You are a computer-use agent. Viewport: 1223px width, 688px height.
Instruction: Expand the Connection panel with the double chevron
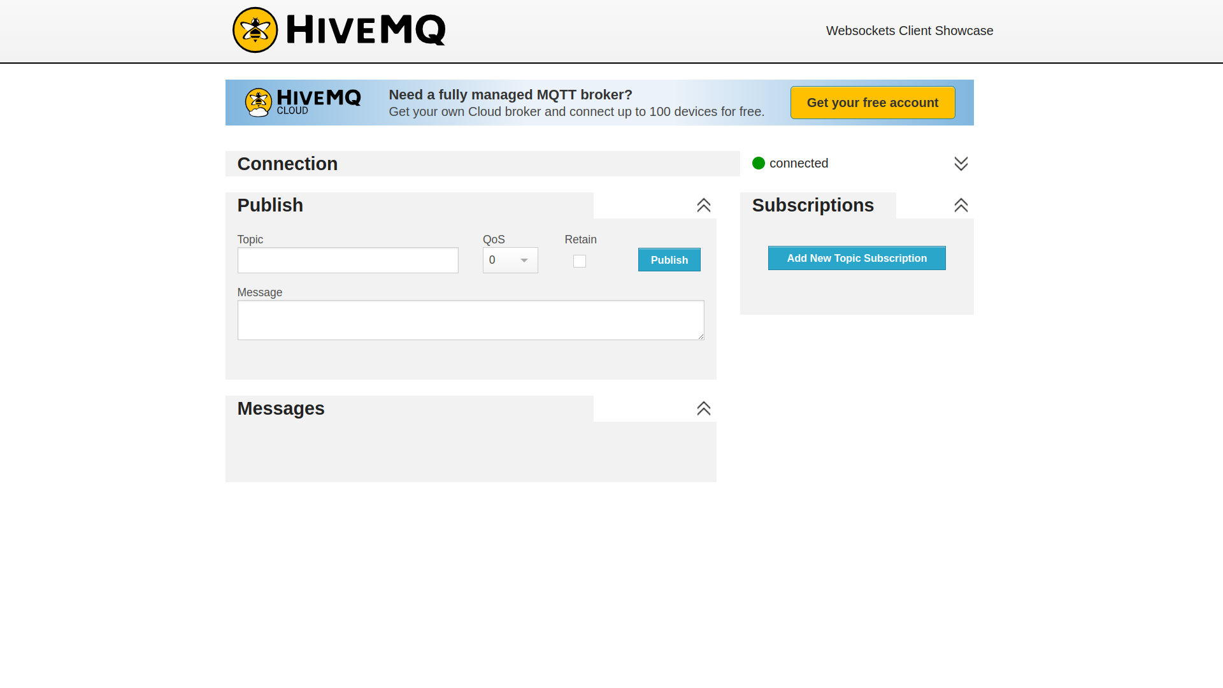click(x=961, y=164)
